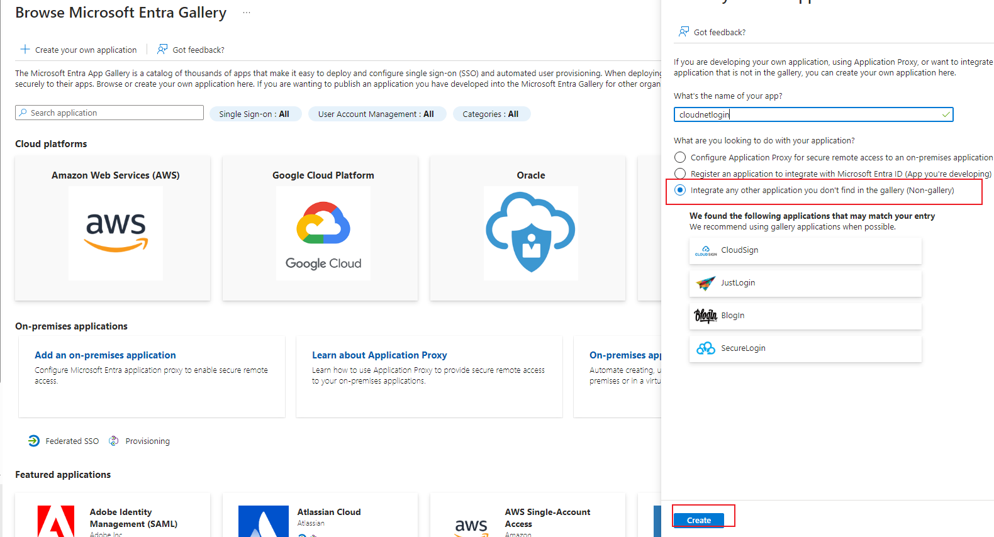The width and height of the screenshot is (994, 537).
Task: Click the green validation checkmark in app name field
Action: 946,114
